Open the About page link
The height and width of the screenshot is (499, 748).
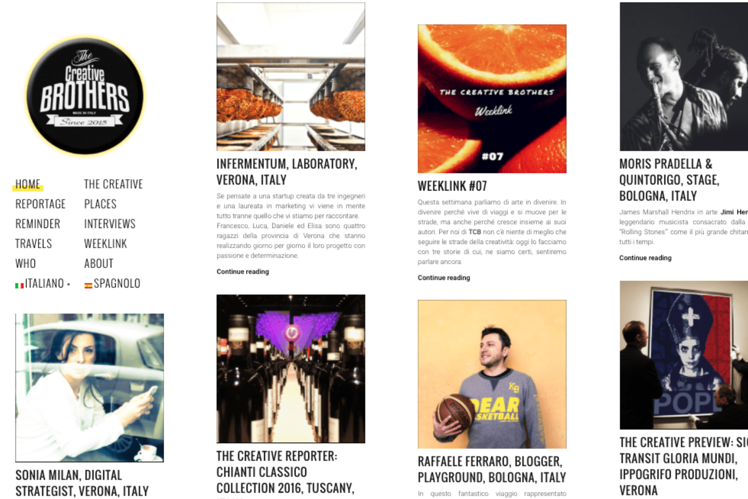coord(99,263)
